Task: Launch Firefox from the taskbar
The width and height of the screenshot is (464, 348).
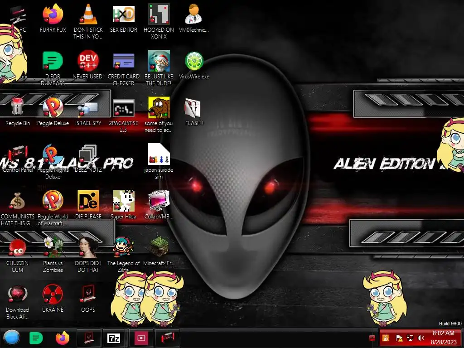Action: tap(63, 338)
